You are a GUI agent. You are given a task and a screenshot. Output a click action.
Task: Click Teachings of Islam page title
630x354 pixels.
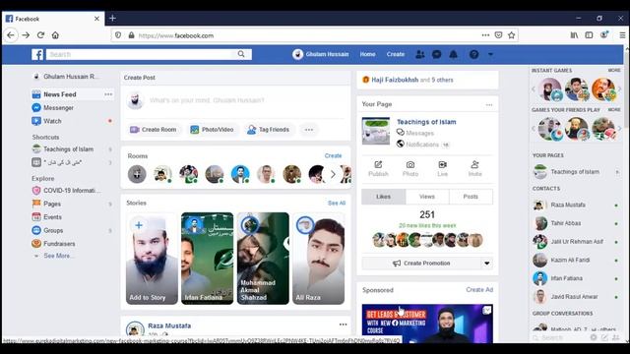[426, 122]
